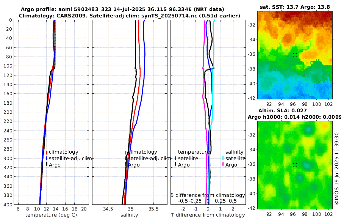Viewport: 341px width, 220px height.
Task: Click the 'satellite-adj. clim' legend text in the salinity plot
Action: pyautogui.click(x=149, y=158)
